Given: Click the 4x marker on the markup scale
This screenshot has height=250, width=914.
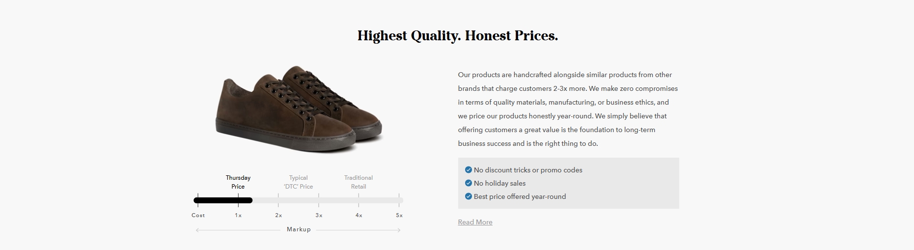Looking at the screenshot, I should [x=359, y=215].
